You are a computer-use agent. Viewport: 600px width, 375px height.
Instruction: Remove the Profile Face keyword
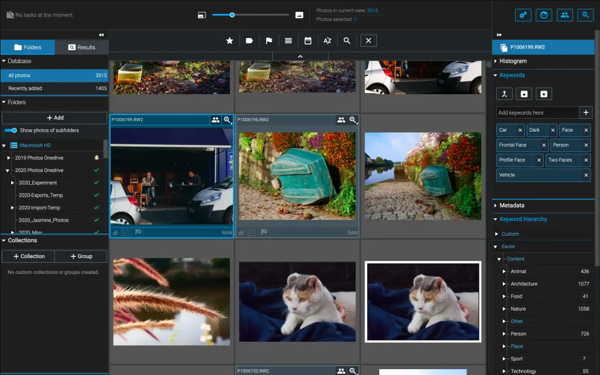539,160
